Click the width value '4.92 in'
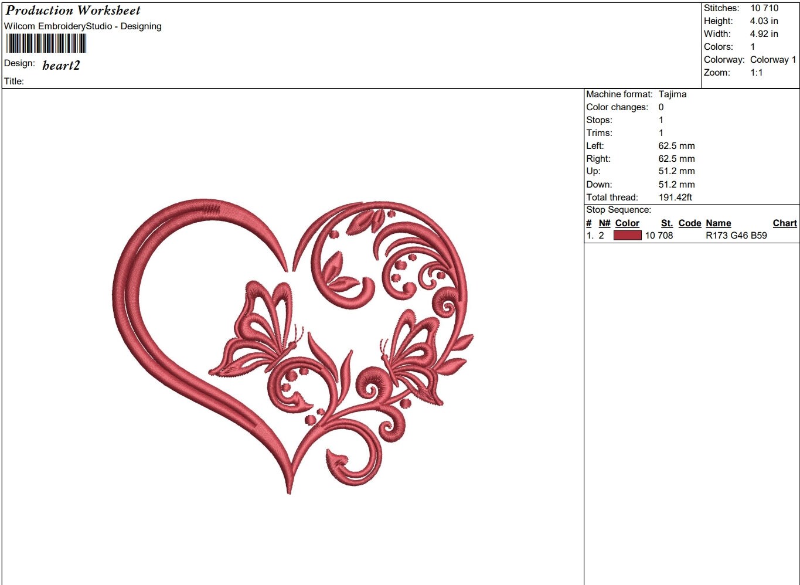 pos(764,34)
